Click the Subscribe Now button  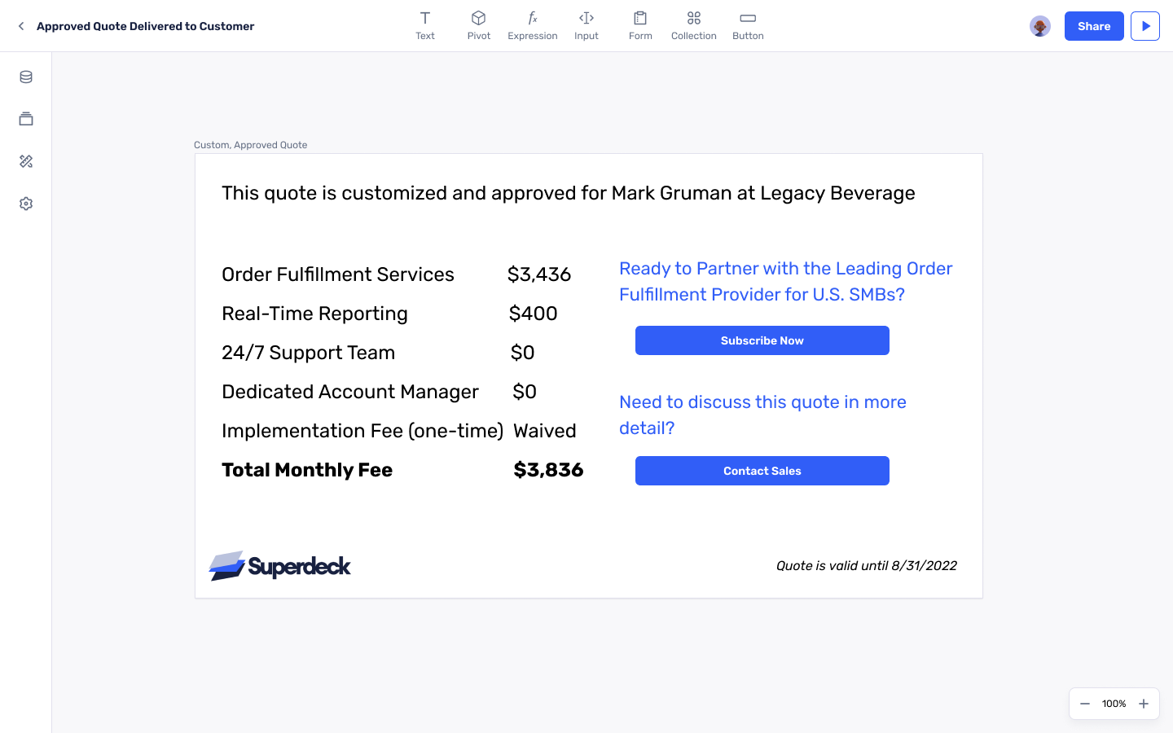[762, 340]
